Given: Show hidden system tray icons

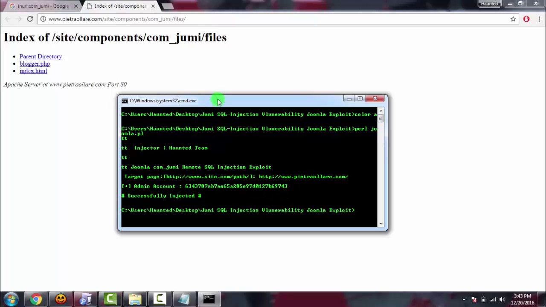Looking at the screenshot, I should click(464, 299).
